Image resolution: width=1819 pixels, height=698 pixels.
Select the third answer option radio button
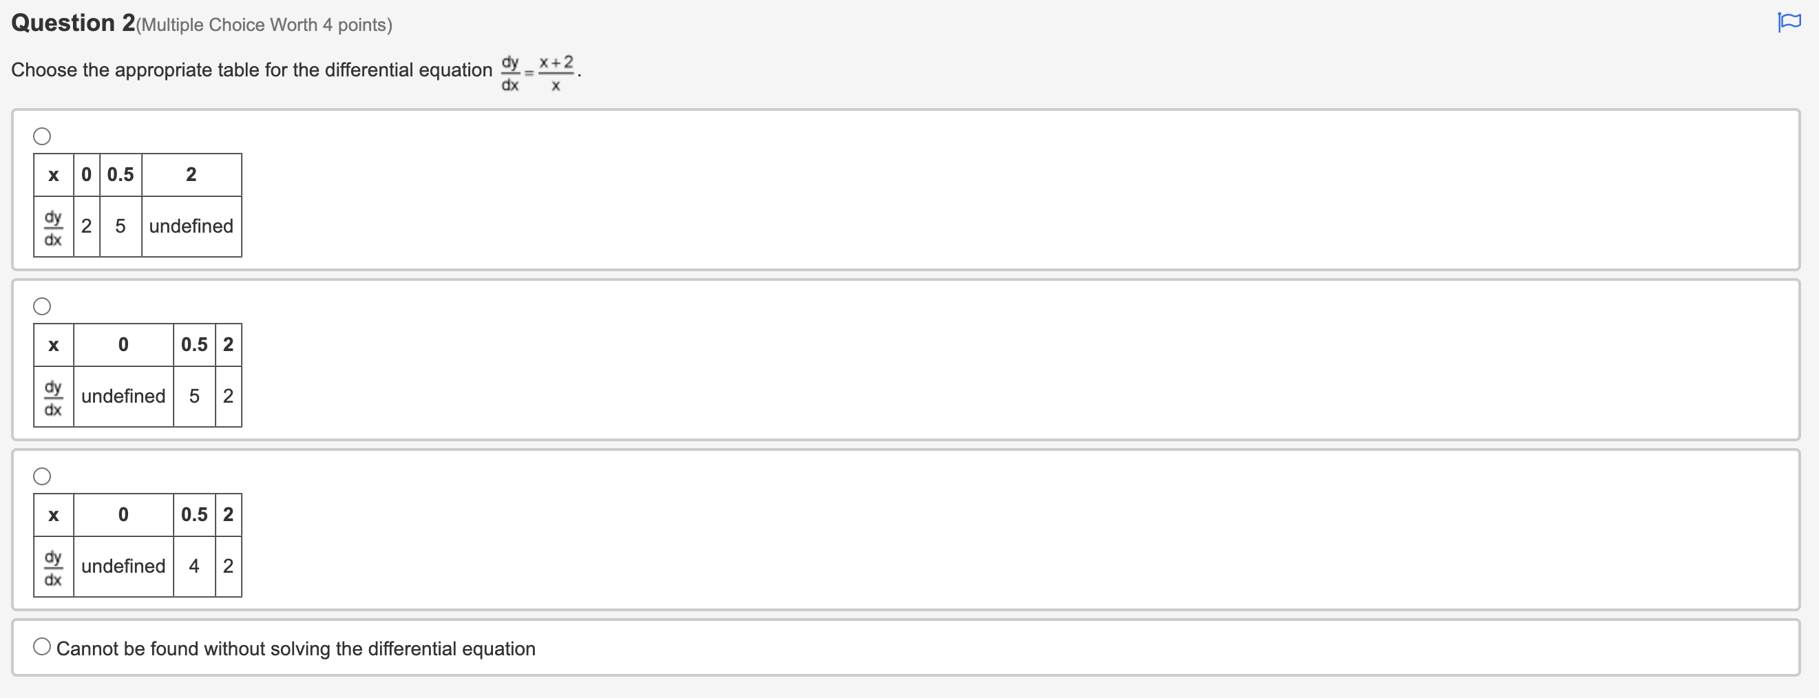(43, 476)
